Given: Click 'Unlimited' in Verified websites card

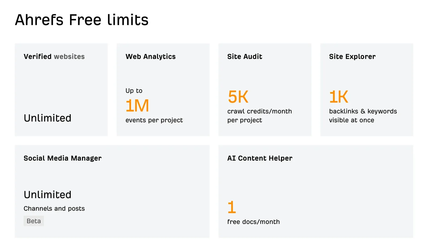Looking at the screenshot, I should point(47,118).
